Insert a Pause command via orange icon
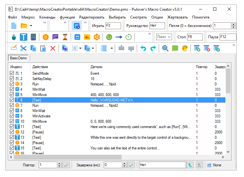 point(46,37)
